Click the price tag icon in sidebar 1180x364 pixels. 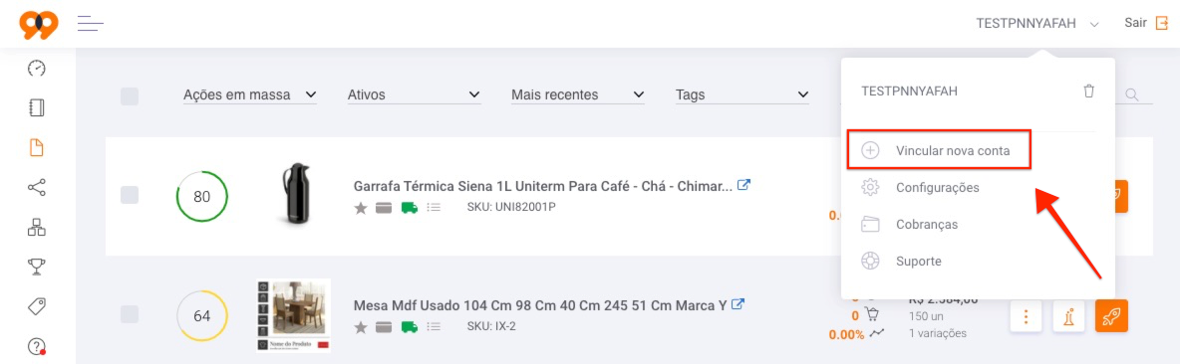tap(36, 305)
